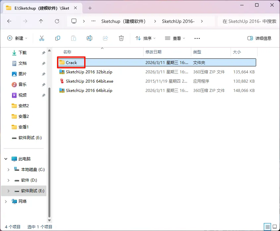This screenshot has height=231, width=280.
Task: Click the Paste clipboard icon
Action: coord(73,38)
